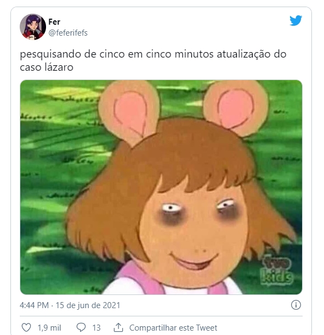
Task: Click the share upload arrow icon
Action: (118, 327)
